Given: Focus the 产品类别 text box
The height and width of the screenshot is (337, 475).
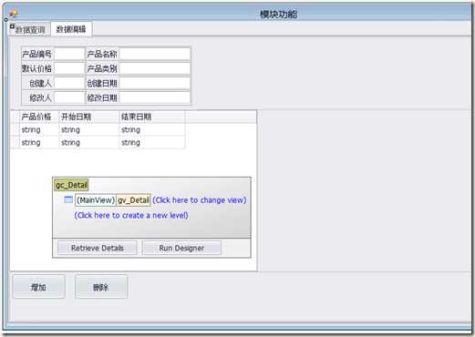Looking at the screenshot, I should (x=155, y=68).
